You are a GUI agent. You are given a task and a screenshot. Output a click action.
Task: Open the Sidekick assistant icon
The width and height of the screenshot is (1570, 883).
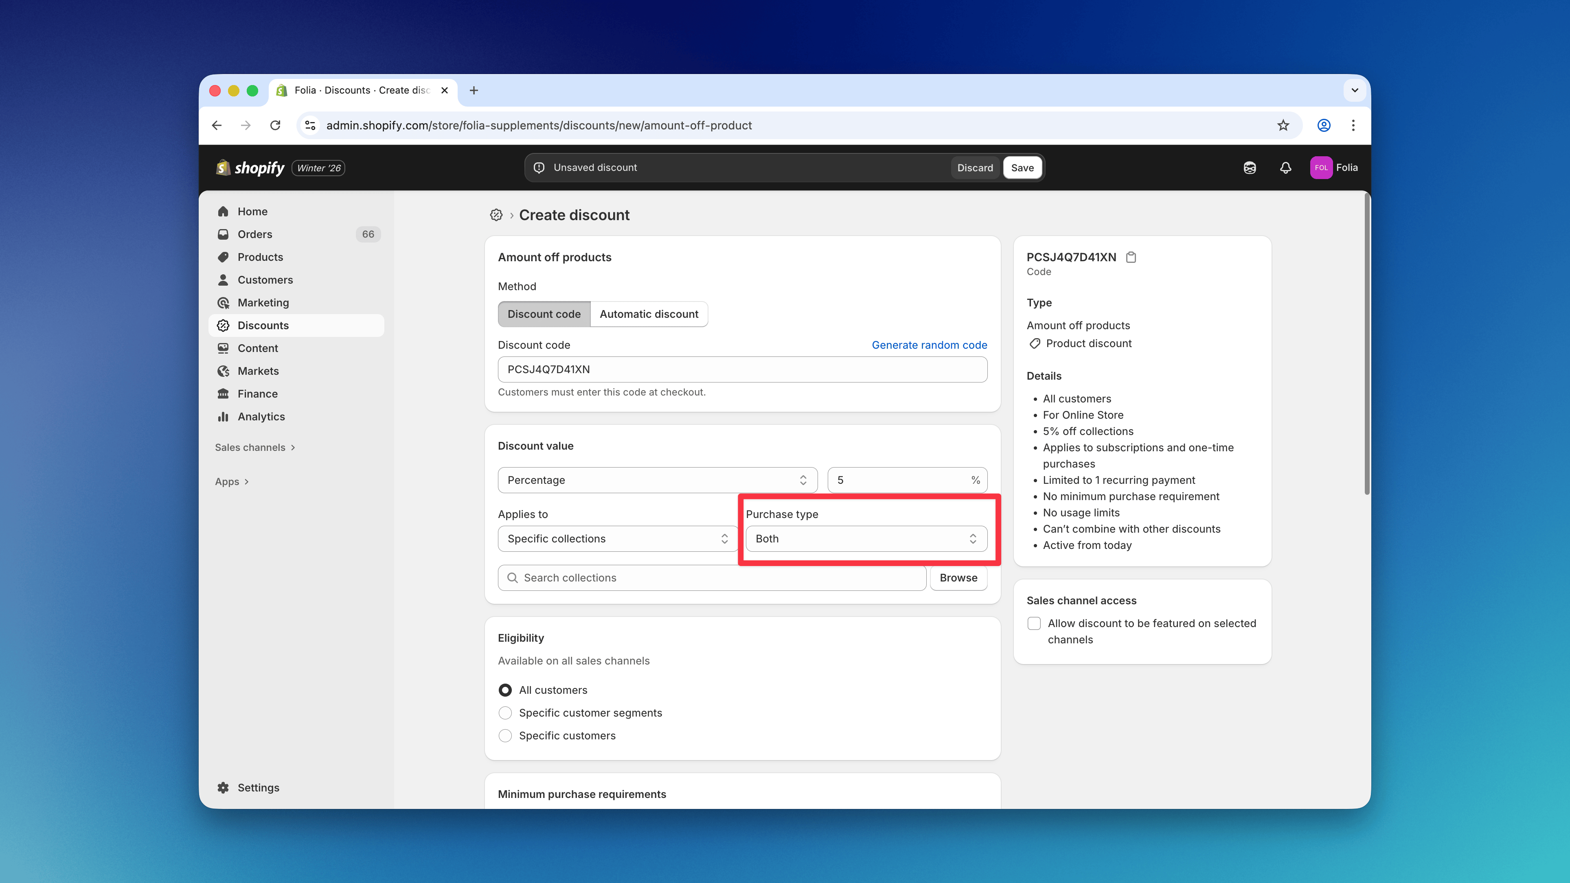click(1250, 168)
